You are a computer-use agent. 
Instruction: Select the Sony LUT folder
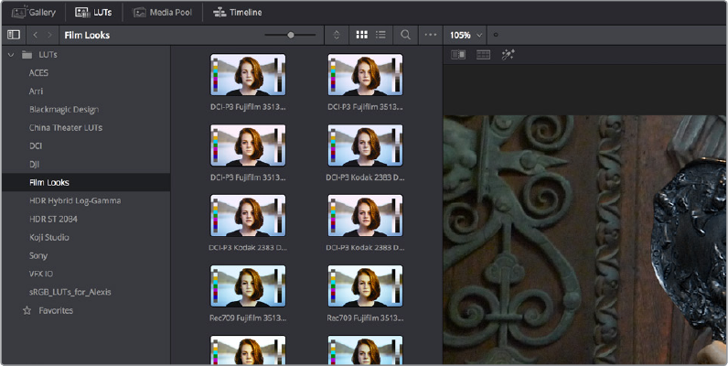(37, 255)
